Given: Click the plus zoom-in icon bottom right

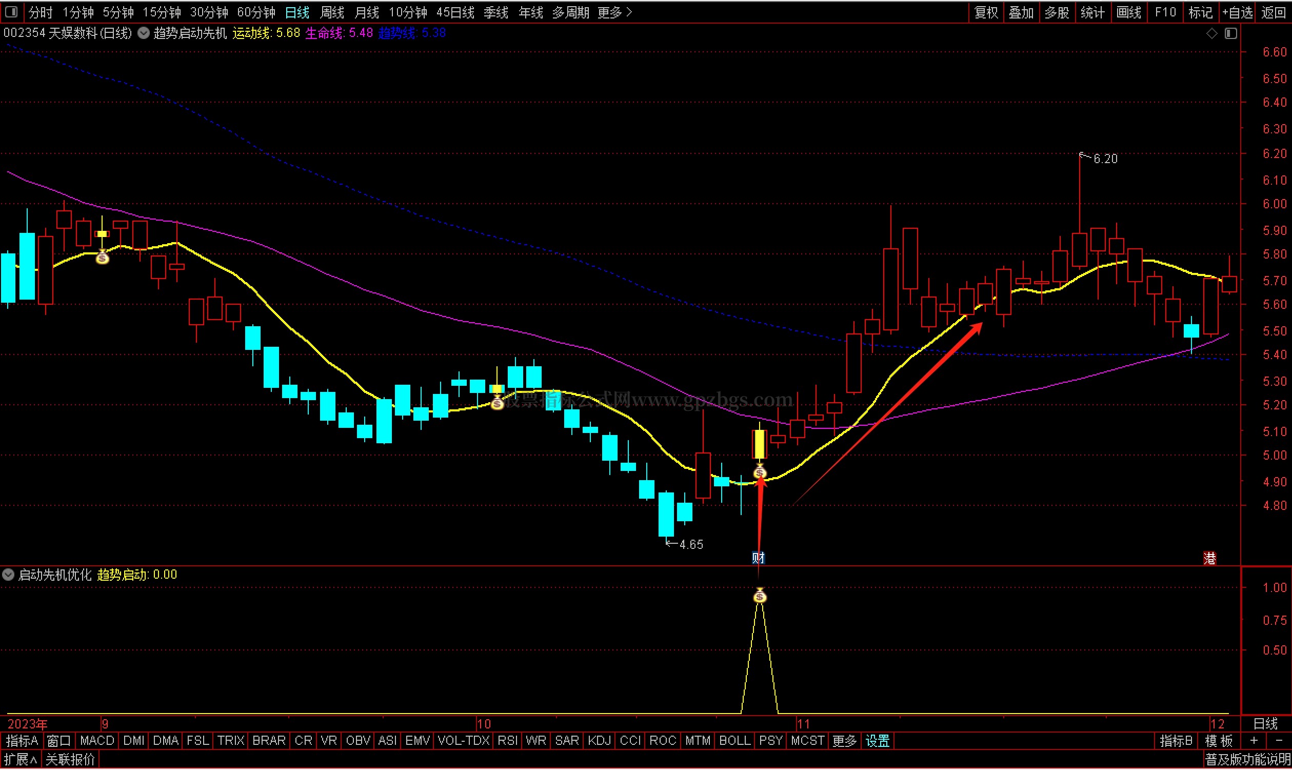Looking at the screenshot, I should (x=1254, y=741).
